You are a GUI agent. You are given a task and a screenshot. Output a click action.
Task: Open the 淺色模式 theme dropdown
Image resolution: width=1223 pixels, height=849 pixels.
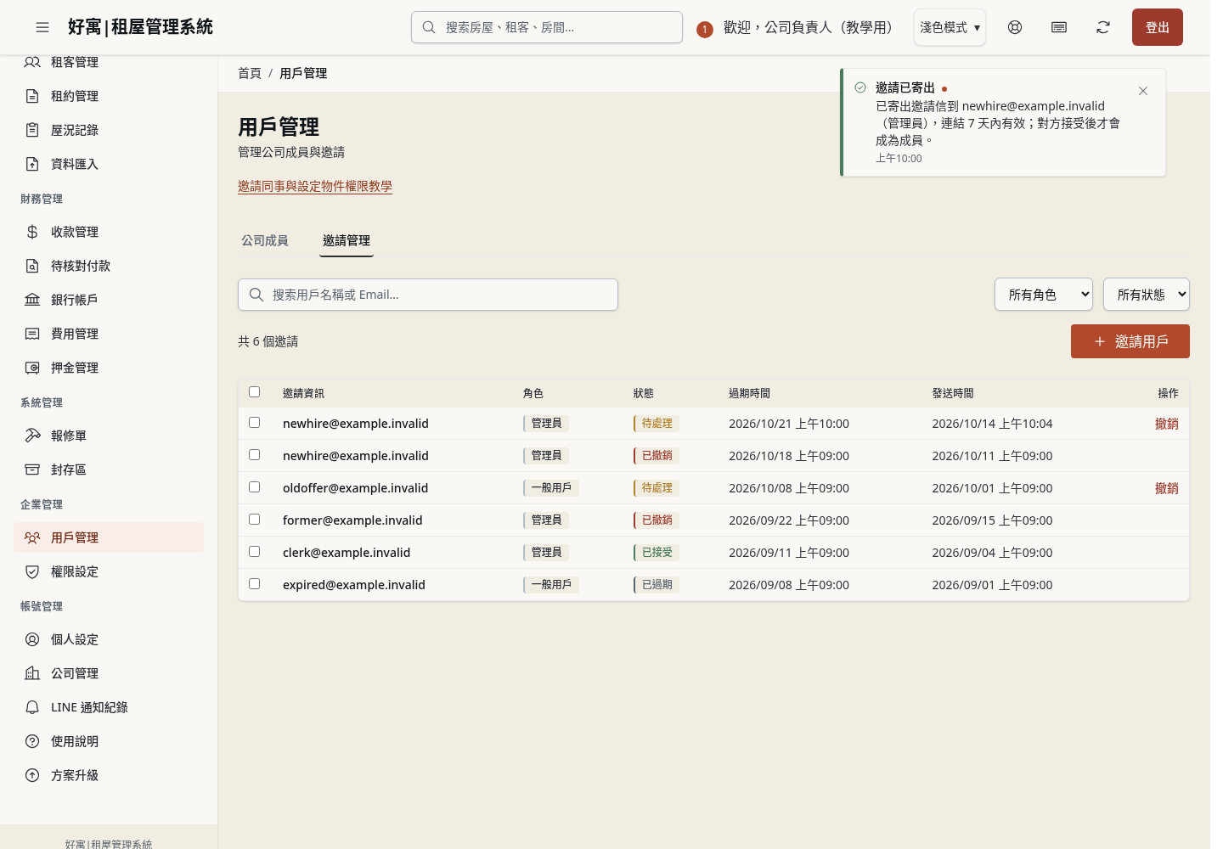pos(950,27)
